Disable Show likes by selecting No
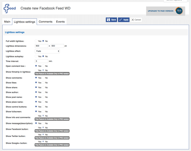 coord(43,83)
